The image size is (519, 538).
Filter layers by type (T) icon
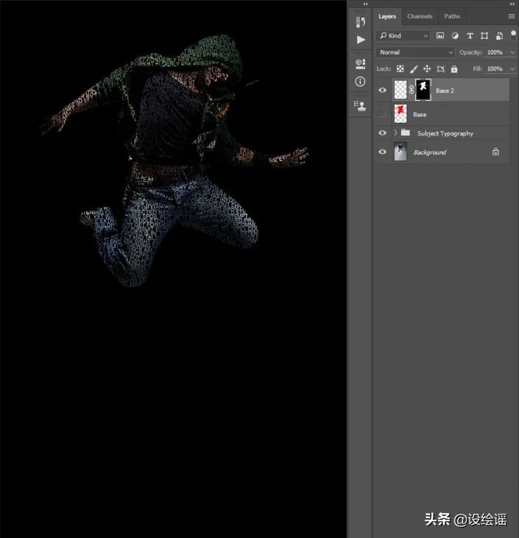point(470,35)
